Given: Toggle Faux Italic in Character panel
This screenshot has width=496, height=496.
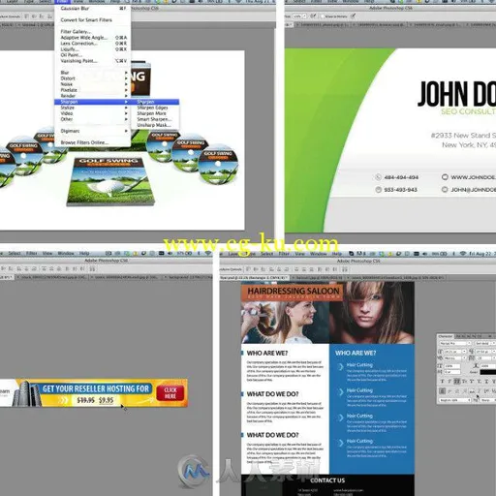Looking at the screenshot, I should coord(449,381).
